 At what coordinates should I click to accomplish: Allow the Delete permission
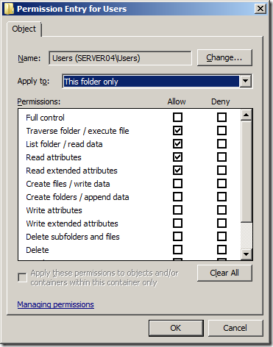177,250
